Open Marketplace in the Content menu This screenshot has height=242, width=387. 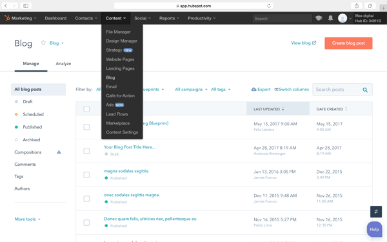click(x=118, y=123)
